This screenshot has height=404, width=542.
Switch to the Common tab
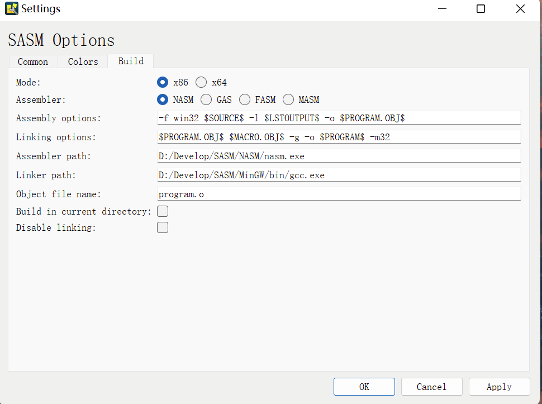click(x=33, y=61)
